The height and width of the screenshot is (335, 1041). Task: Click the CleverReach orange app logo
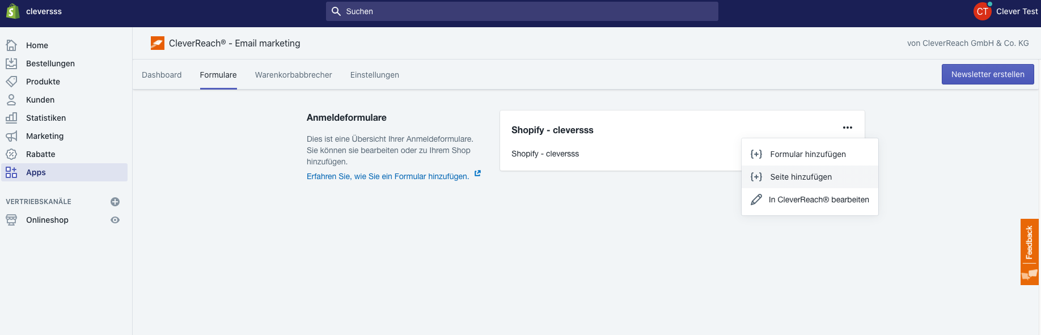pos(158,43)
